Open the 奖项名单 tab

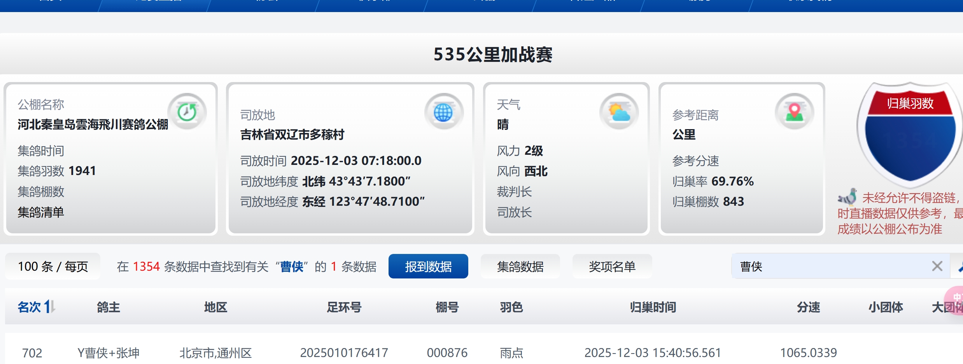(x=612, y=266)
